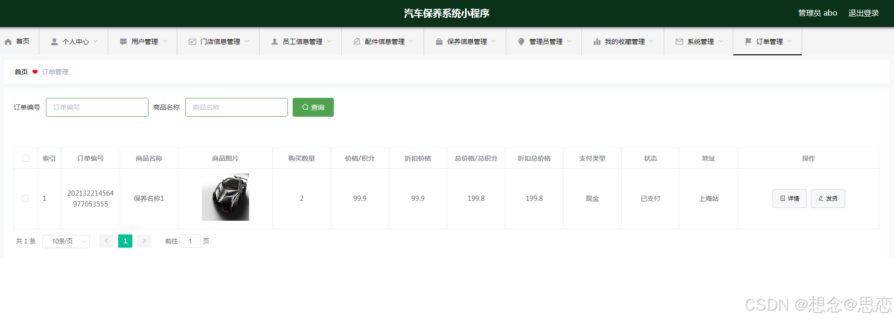Open the 用户管理 menu
This screenshot has width=894, height=320.
click(x=143, y=42)
